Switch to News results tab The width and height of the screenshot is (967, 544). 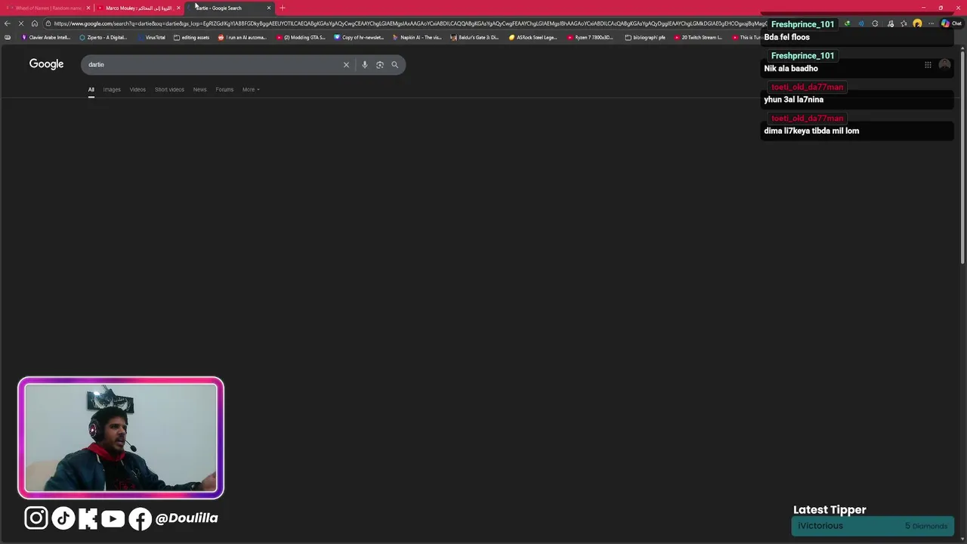pos(199,89)
